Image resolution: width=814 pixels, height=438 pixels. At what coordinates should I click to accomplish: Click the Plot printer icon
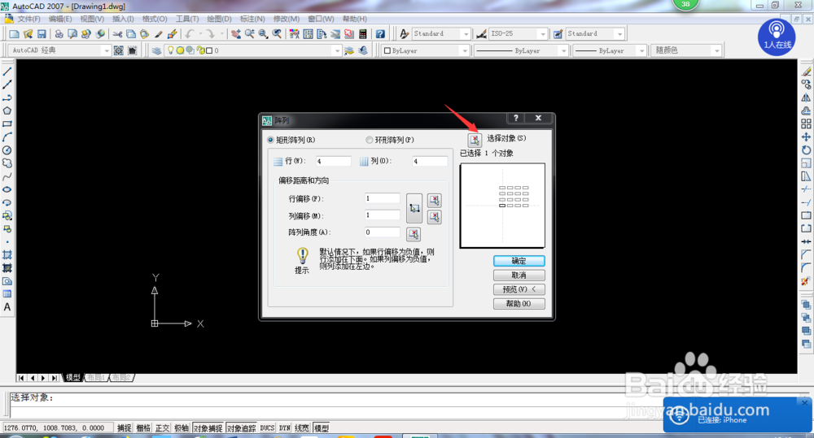pyautogui.click(x=59, y=33)
